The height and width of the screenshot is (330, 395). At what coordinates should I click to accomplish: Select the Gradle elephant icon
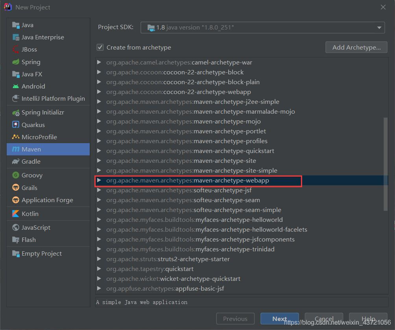pos(16,162)
